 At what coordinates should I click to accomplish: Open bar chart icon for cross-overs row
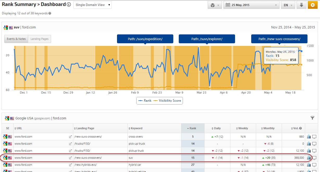[309, 137]
